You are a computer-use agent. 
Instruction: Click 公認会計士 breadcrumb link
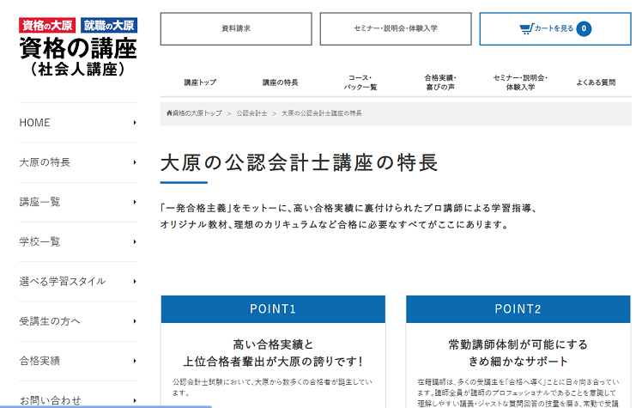[x=251, y=113]
